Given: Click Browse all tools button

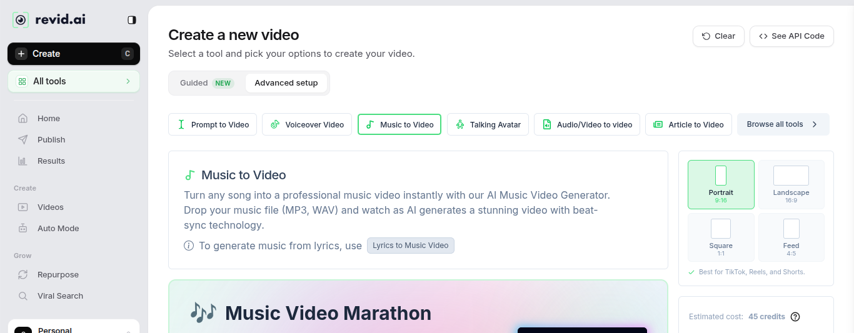Looking at the screenshot, I should [783, 124].
